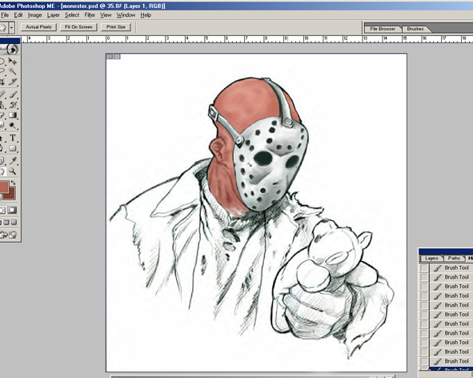Select the Zoom magnifier tool

tap(12, 171)
